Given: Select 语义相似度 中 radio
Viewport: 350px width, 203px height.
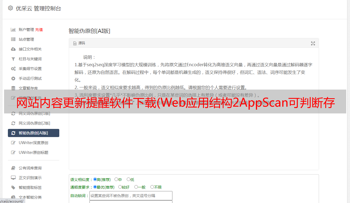Looking at the screenshot, I should tap(116, 179).
